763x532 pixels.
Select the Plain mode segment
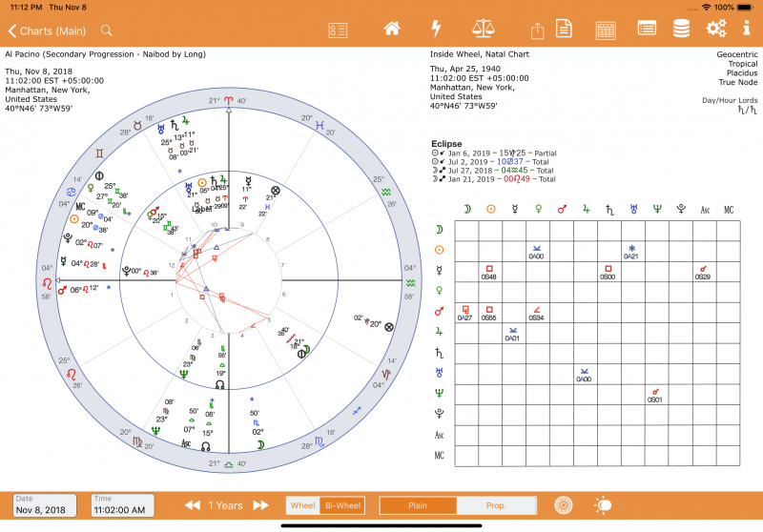[418, 505]
